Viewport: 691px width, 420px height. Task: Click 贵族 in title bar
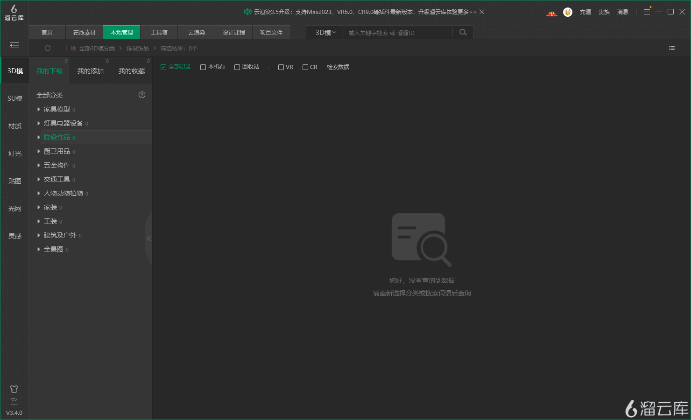pos(604,12)
